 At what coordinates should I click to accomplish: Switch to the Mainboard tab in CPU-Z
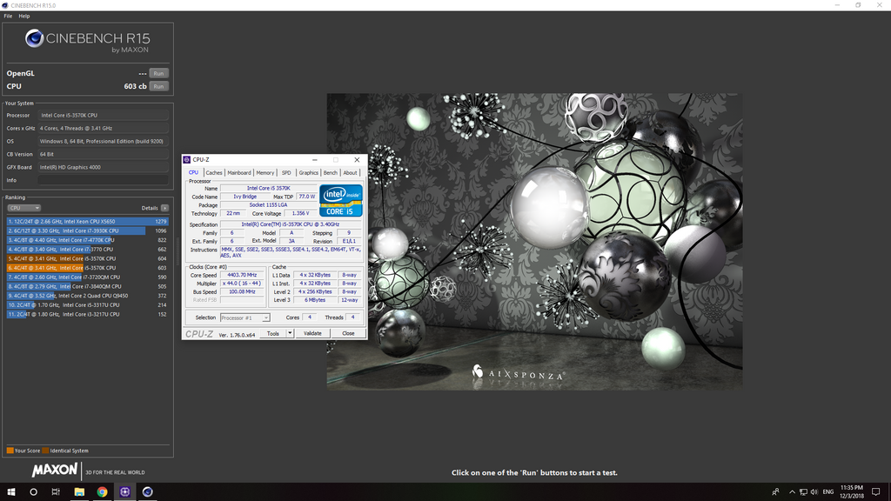[239, 172]
